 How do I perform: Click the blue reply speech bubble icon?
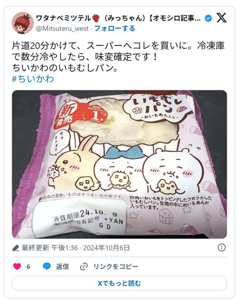[x=47, y=266]
